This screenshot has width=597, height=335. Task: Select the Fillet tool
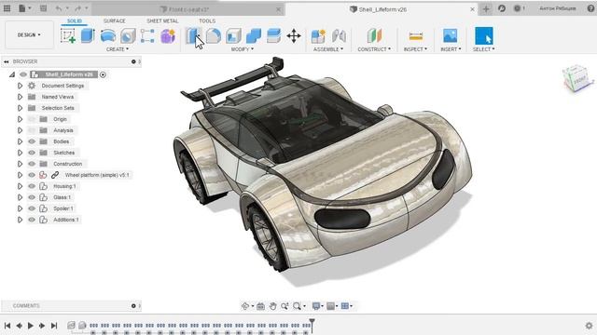tap(214, 35)
